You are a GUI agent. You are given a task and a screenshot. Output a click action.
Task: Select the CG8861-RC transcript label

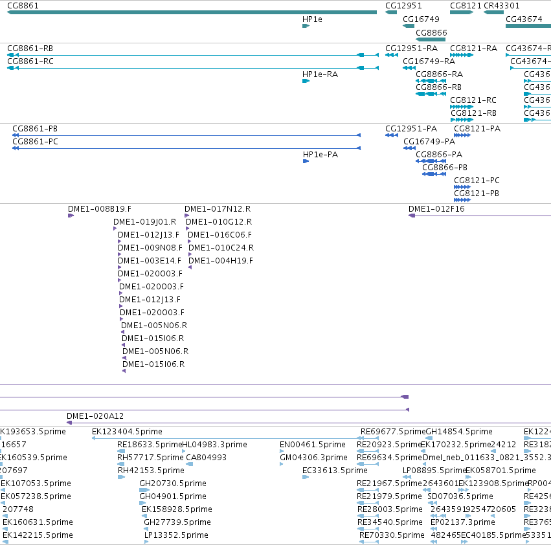(x=30, y=61)
